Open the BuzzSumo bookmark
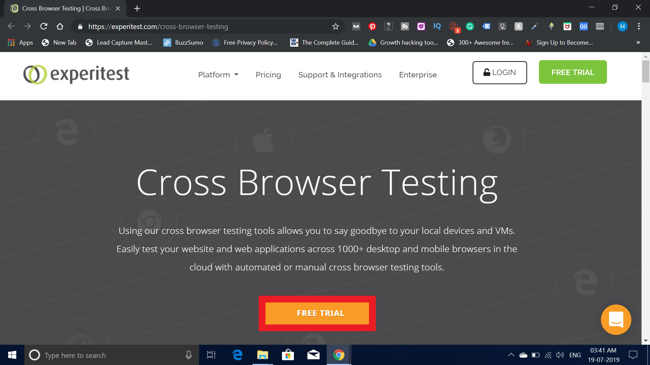The height and width of the screenshot is (365, 650). [183, 42]
